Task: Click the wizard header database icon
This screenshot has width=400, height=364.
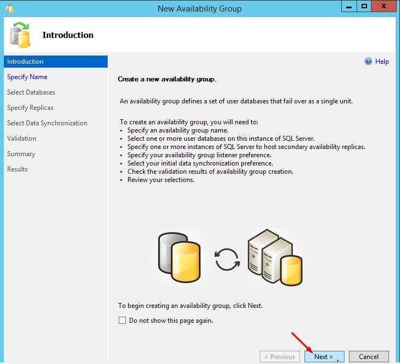Action: click(21, 35)
